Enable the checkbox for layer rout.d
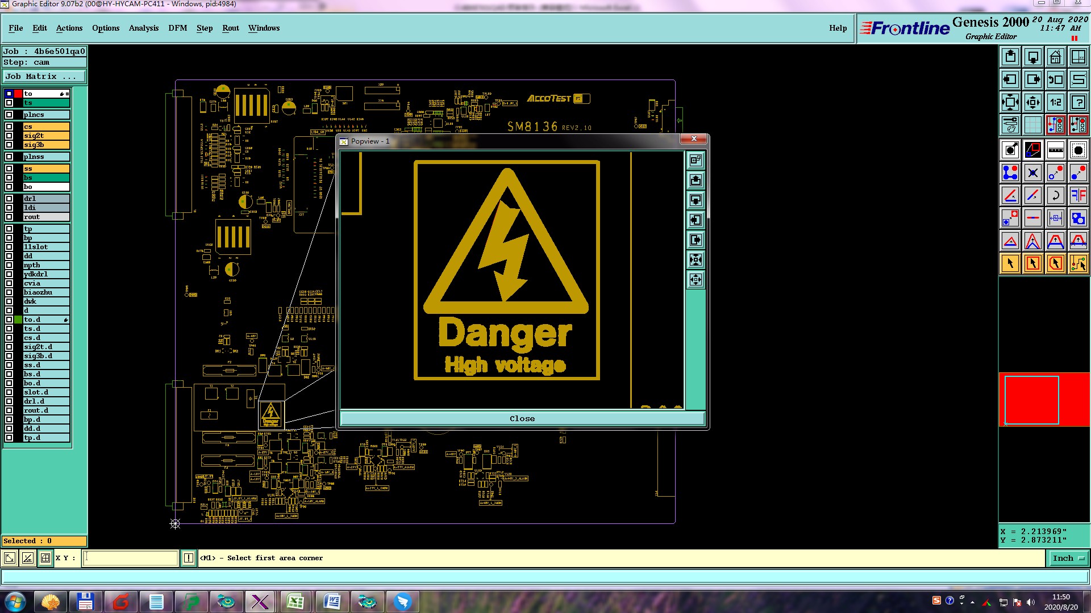 coord(9,410)
